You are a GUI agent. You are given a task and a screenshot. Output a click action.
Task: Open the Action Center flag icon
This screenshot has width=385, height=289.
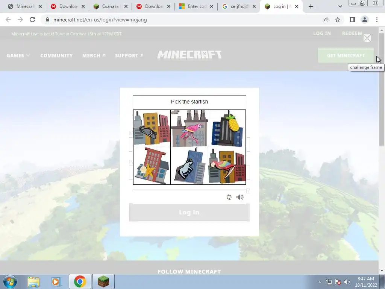[x=338, y=282]
